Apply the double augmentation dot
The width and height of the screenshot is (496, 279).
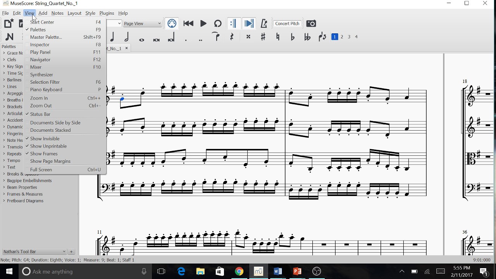201,40
